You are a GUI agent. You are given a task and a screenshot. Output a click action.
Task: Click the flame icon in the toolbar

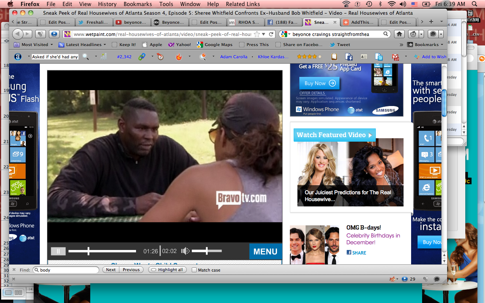click(x=179, y=57)
